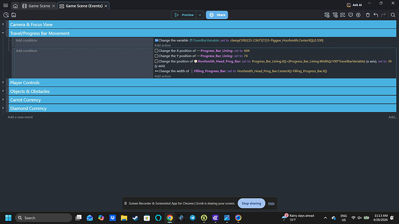Viewport: 399px width, 224px height.
Task: Add action under TravelBarVariable action
Action: [162, 45]
